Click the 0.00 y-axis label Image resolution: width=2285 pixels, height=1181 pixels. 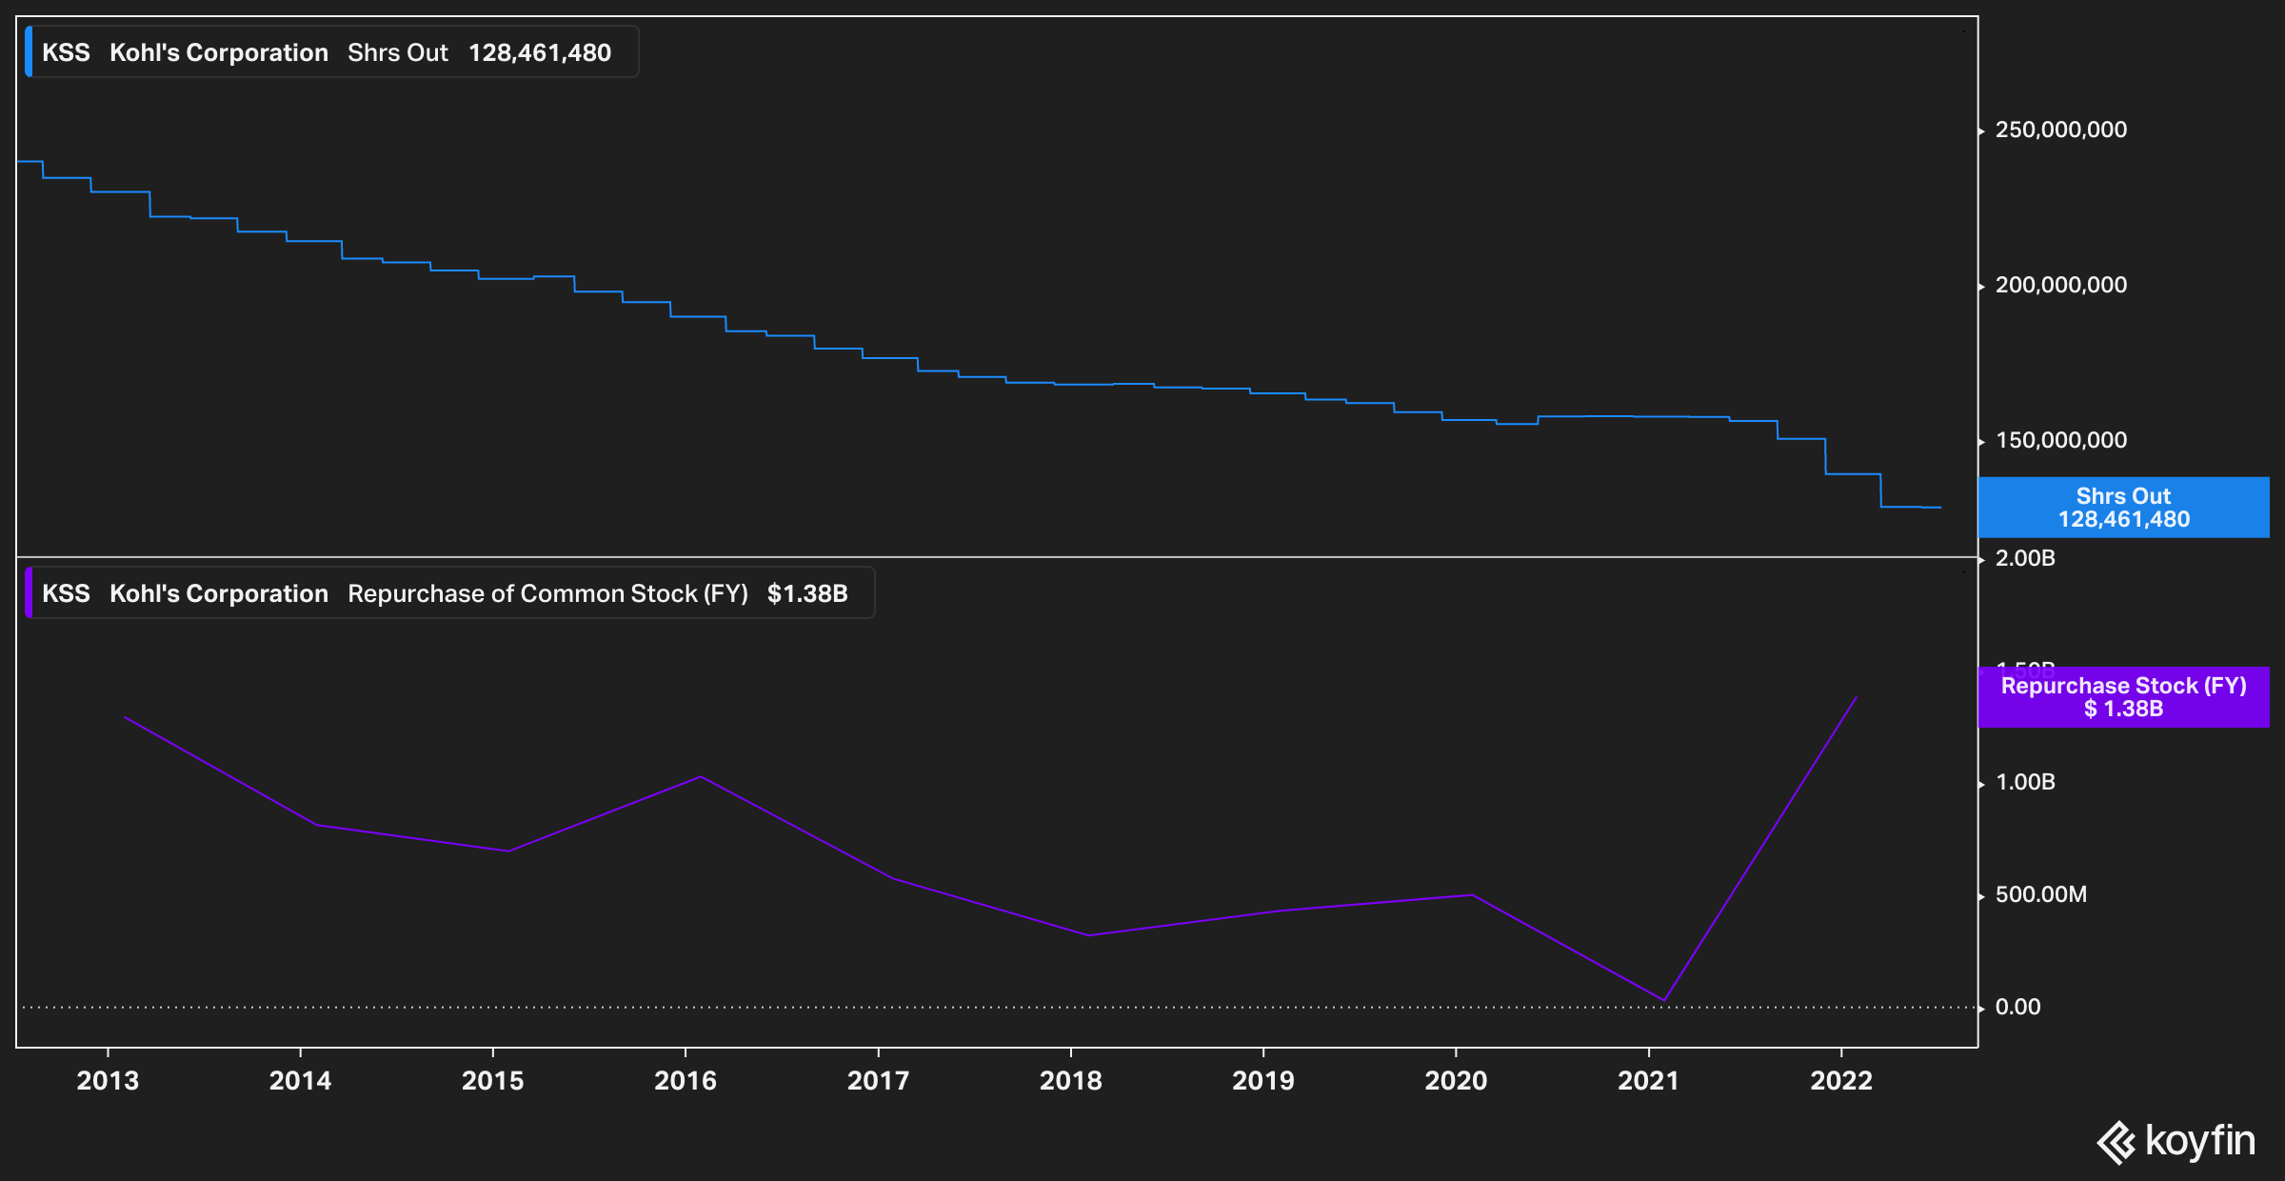2017,1007
